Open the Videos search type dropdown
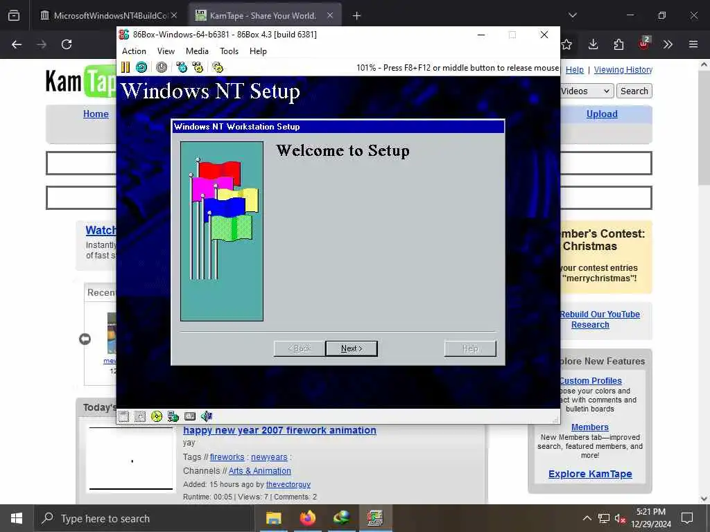The height and width of the screenshot is (532, 710). pyautogui.click(x=587, y=91)
